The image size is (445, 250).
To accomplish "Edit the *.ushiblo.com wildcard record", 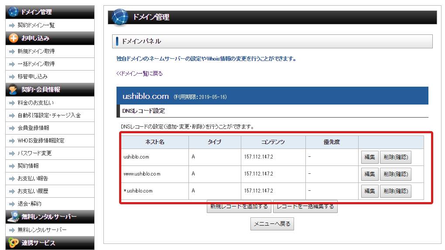I will [x=370, y=191].
